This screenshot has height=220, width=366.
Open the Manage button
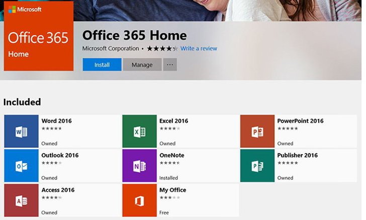click(142, 64)
